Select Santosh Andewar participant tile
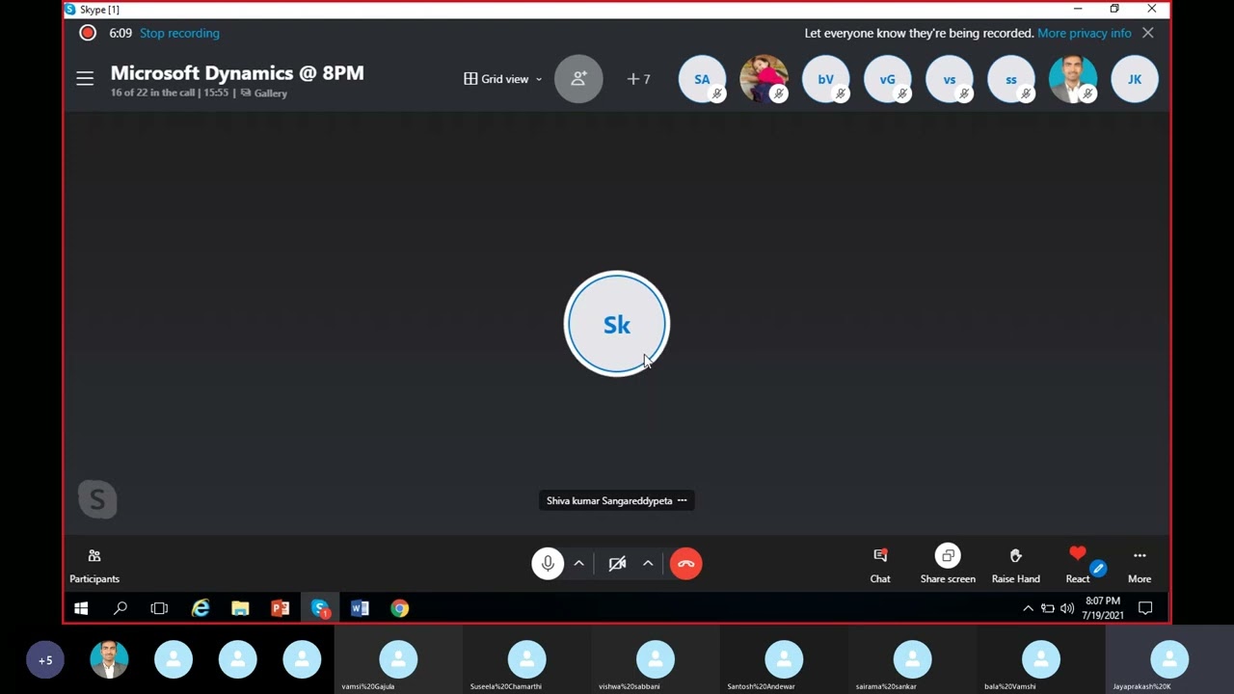Screen dimensions: 1234x694 [783, 660]
